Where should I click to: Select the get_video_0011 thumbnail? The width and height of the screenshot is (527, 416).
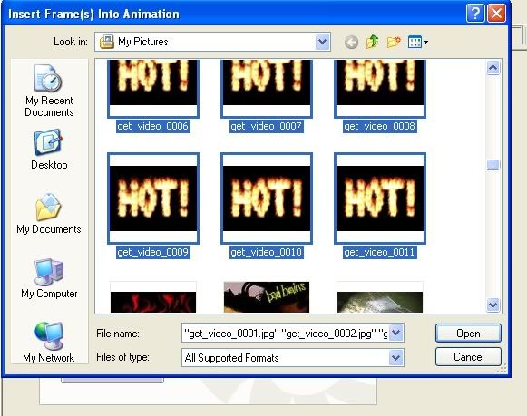pyautogui.click(x=380, y=198)
